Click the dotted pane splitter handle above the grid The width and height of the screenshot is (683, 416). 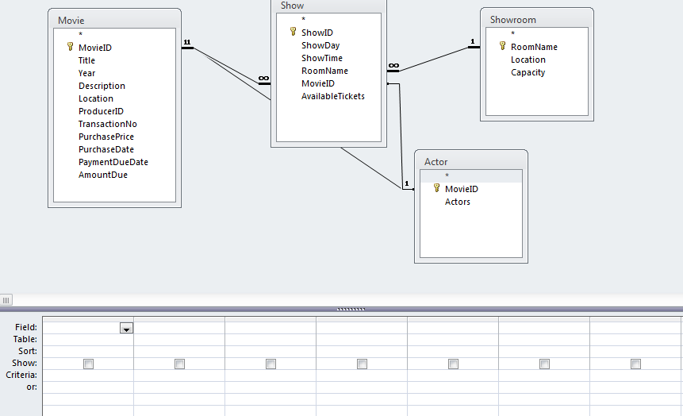349,309
